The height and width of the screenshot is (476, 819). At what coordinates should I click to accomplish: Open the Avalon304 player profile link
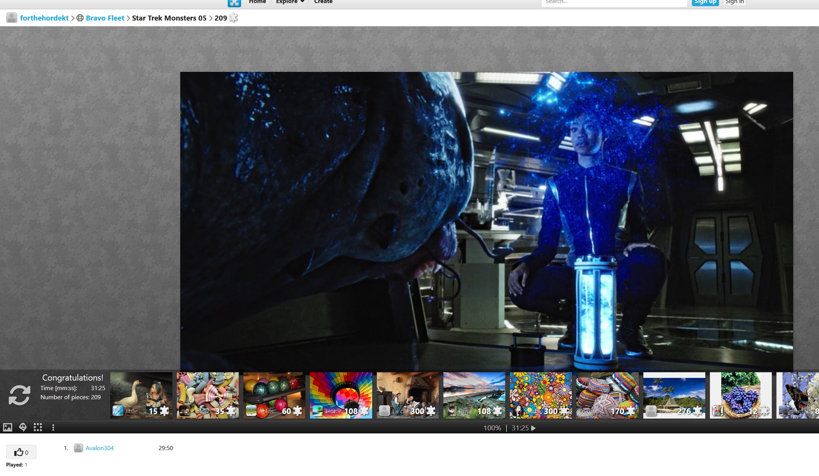point(100,448)
